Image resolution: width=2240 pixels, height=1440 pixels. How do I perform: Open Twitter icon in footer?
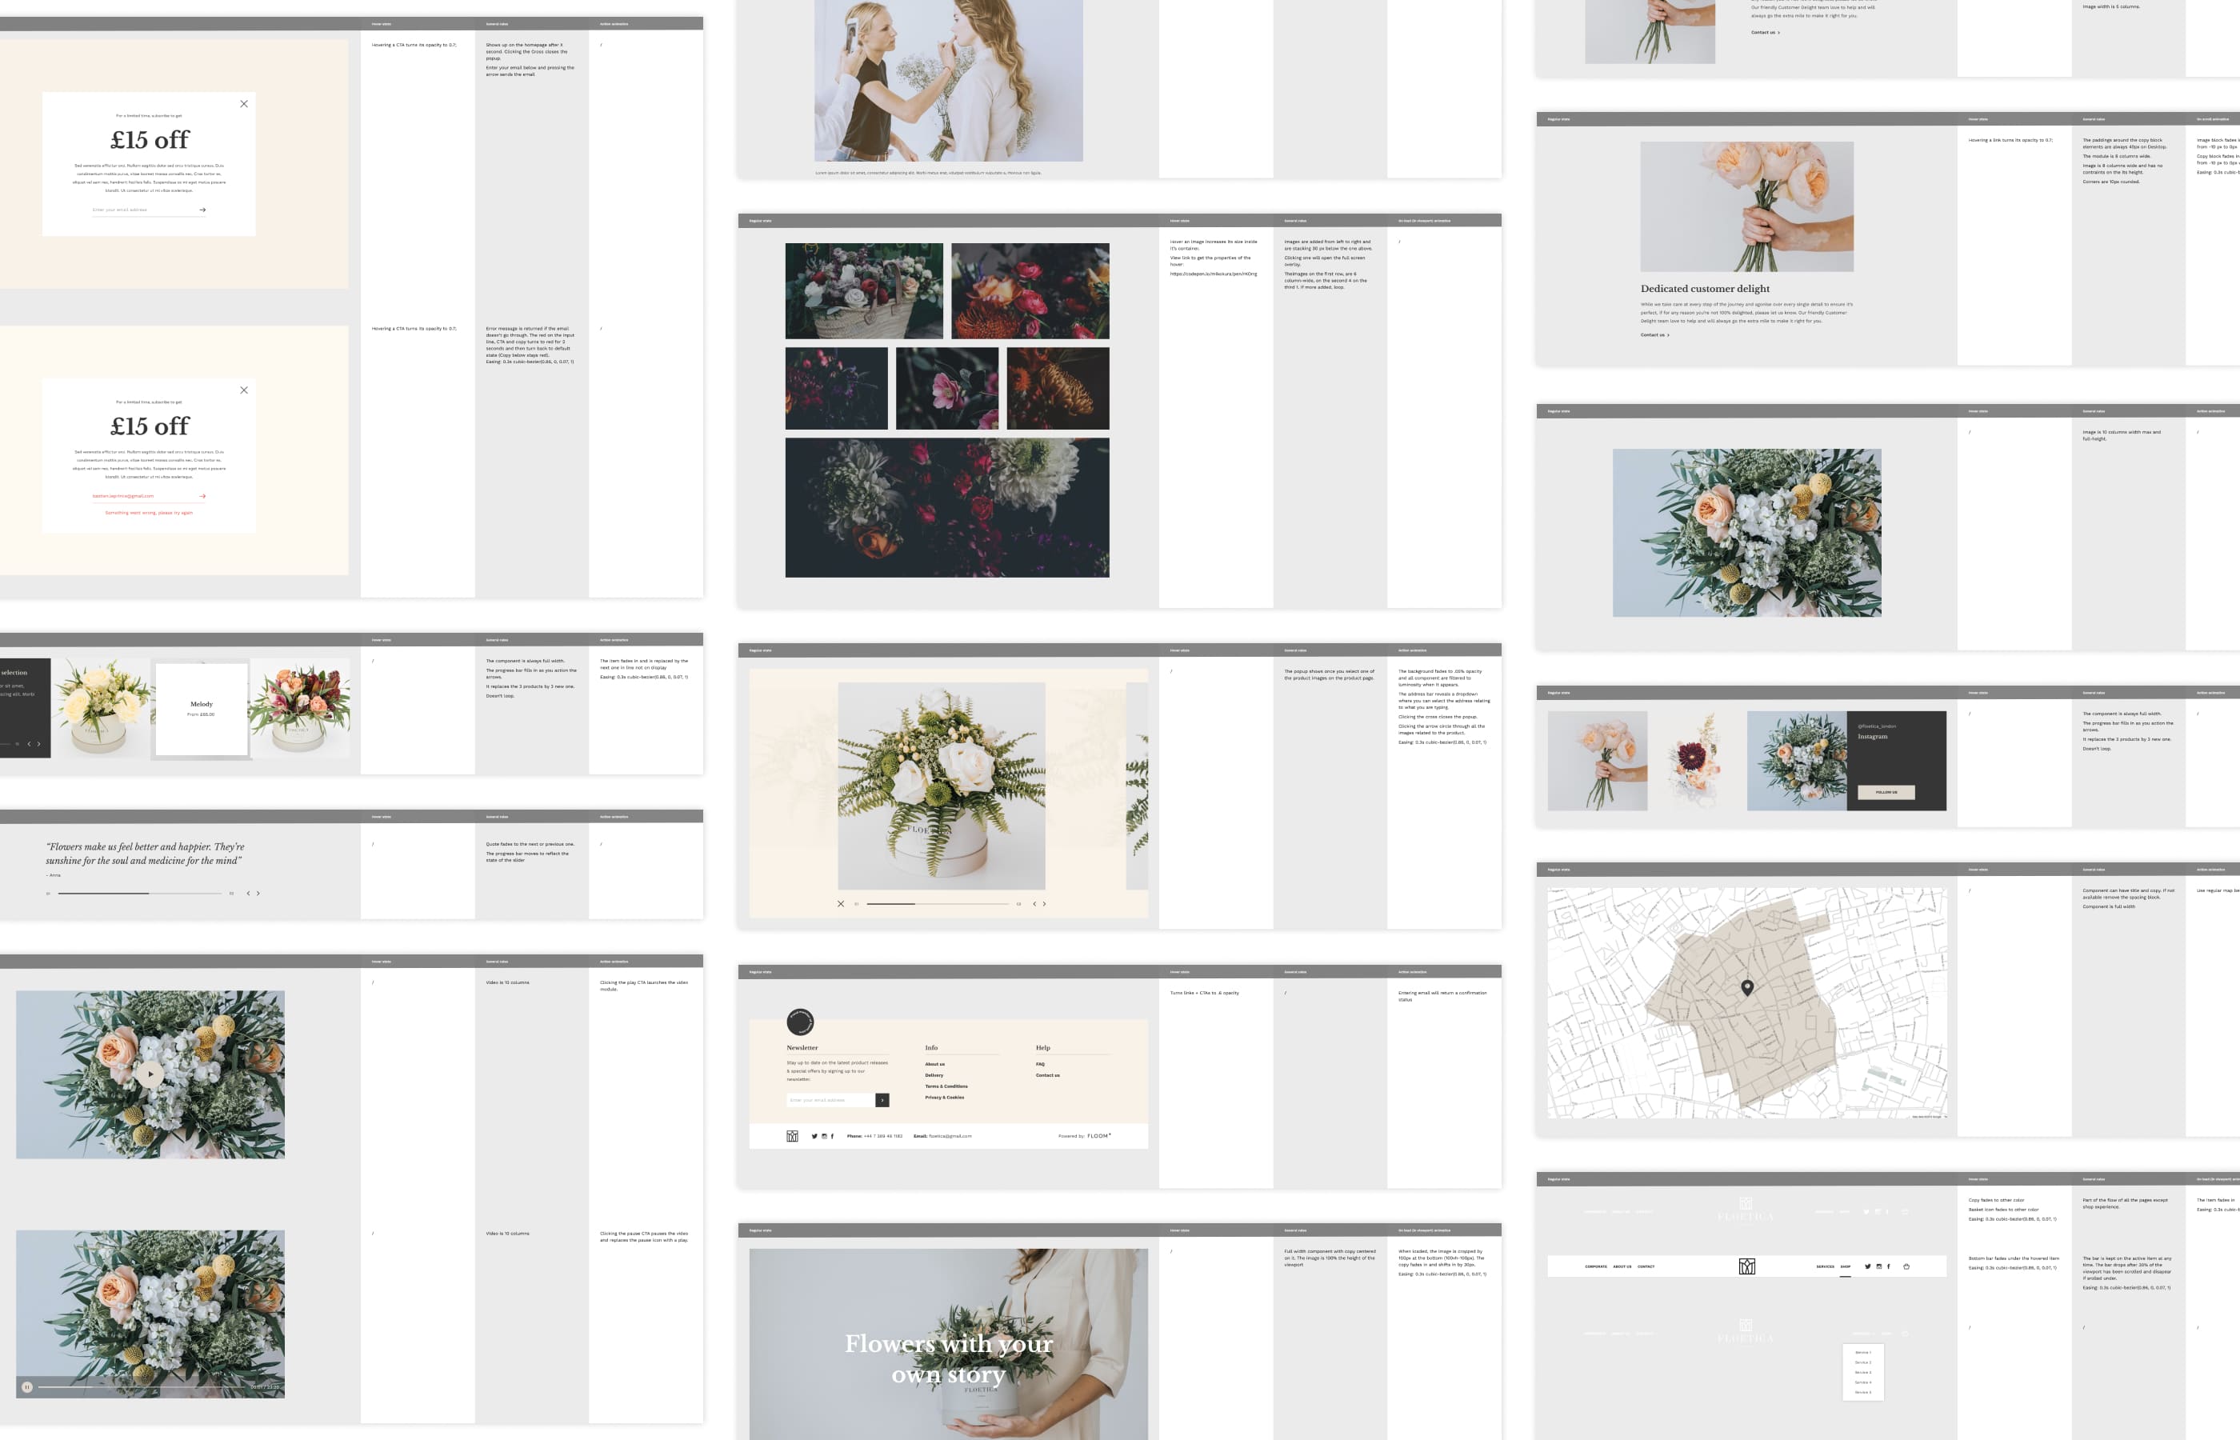click(x=814, y=1136)
